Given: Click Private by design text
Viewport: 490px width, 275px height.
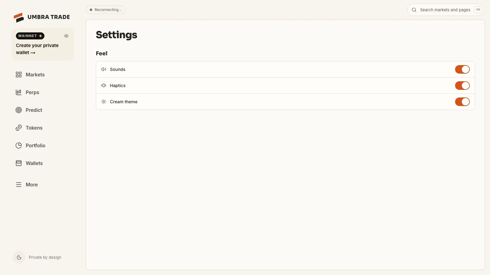Looking at the screenshot, I should (45, 257).
